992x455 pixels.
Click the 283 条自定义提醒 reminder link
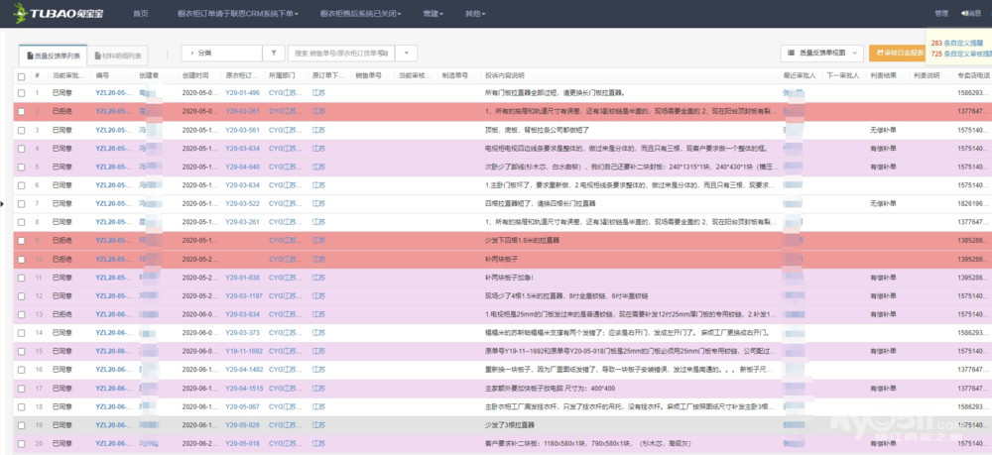coord(957,44)
